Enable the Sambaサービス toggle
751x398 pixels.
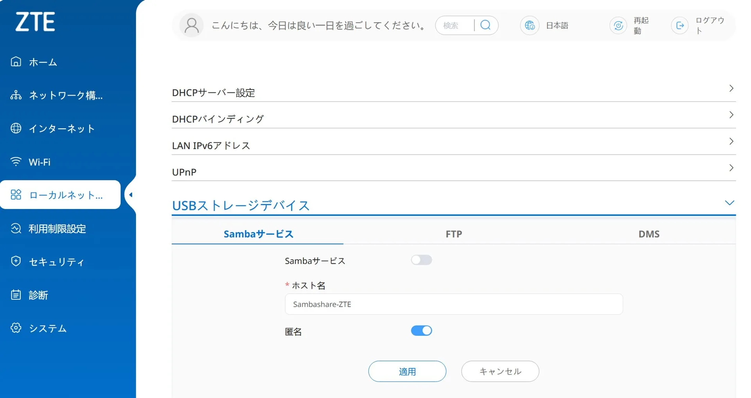click(x=421, y=260)
